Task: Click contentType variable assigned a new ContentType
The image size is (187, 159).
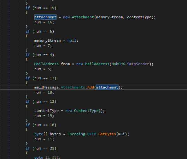Action: point(46,111)
